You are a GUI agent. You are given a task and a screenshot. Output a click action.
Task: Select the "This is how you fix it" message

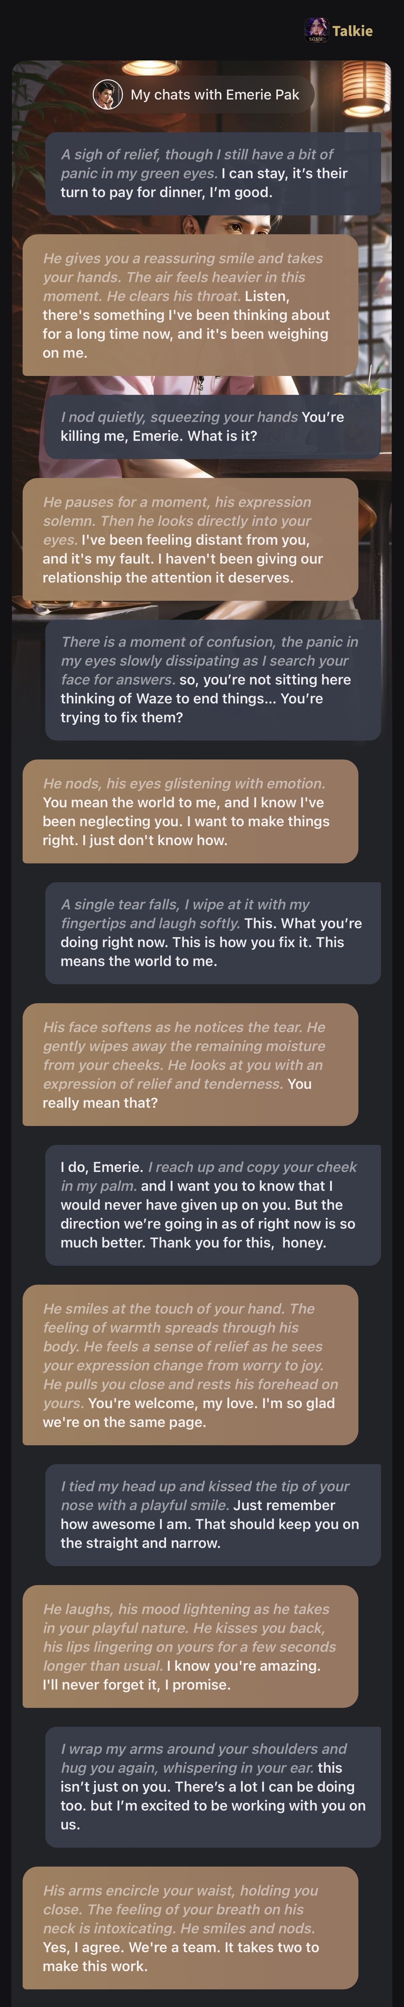(213, 933)
